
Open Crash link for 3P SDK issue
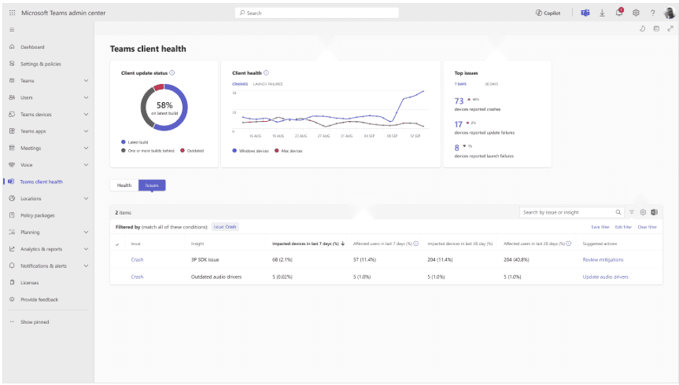137,260
